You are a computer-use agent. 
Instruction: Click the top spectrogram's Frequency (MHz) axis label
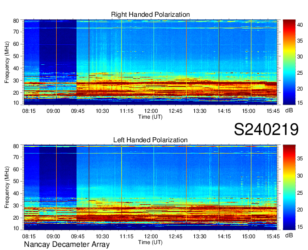click(x=7, y=62)
